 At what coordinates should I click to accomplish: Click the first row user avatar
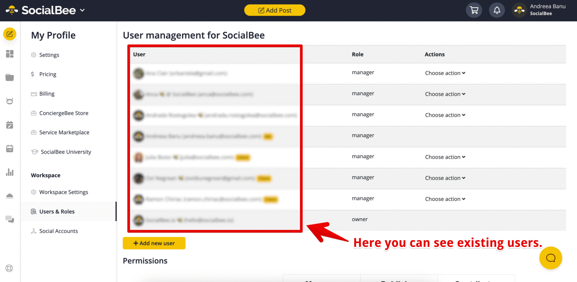pos(138,73)
